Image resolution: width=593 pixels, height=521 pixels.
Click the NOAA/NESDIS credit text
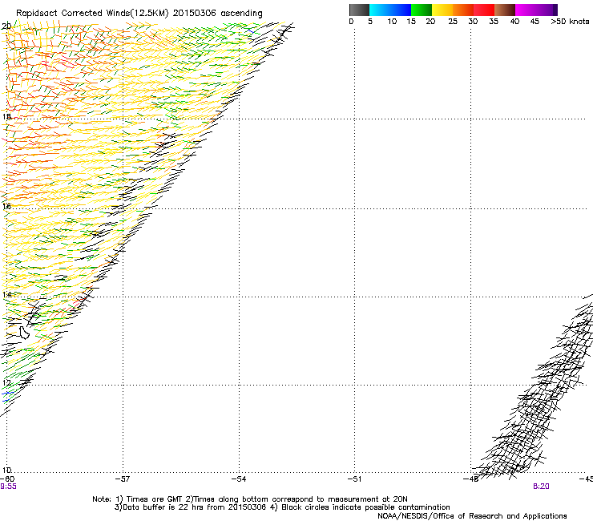point(472,516)
